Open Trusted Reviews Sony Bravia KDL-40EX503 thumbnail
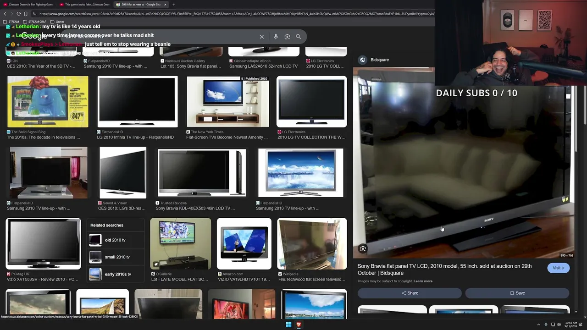Viewport: 587px width, 330px height. point(202,173)
